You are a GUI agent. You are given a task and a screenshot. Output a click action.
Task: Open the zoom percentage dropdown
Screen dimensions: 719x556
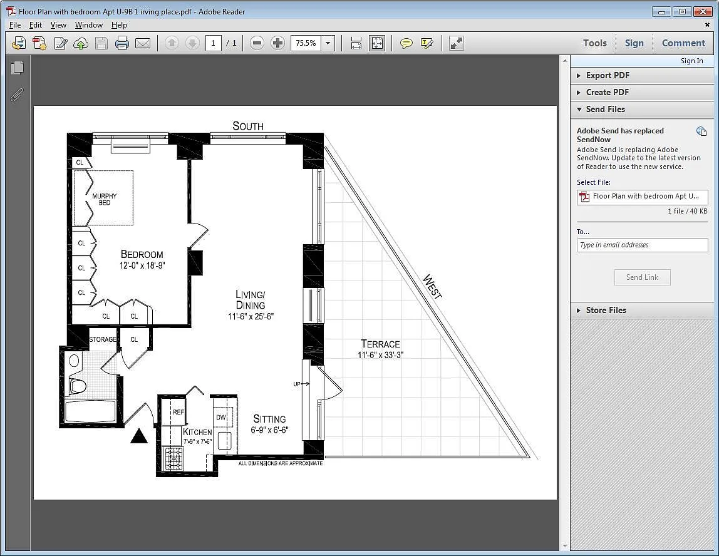coord(328,43)
